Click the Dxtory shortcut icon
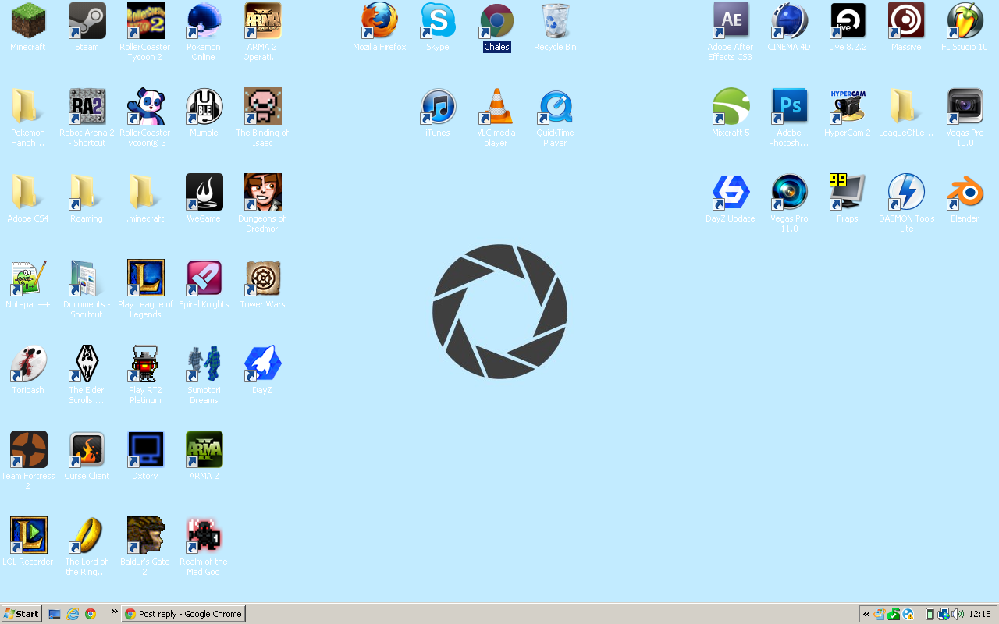The image size is (999, 624). pos(145,450)
